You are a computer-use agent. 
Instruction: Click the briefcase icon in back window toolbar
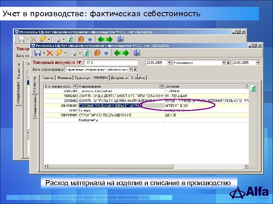pyautogui.click(x=81, y=39)
